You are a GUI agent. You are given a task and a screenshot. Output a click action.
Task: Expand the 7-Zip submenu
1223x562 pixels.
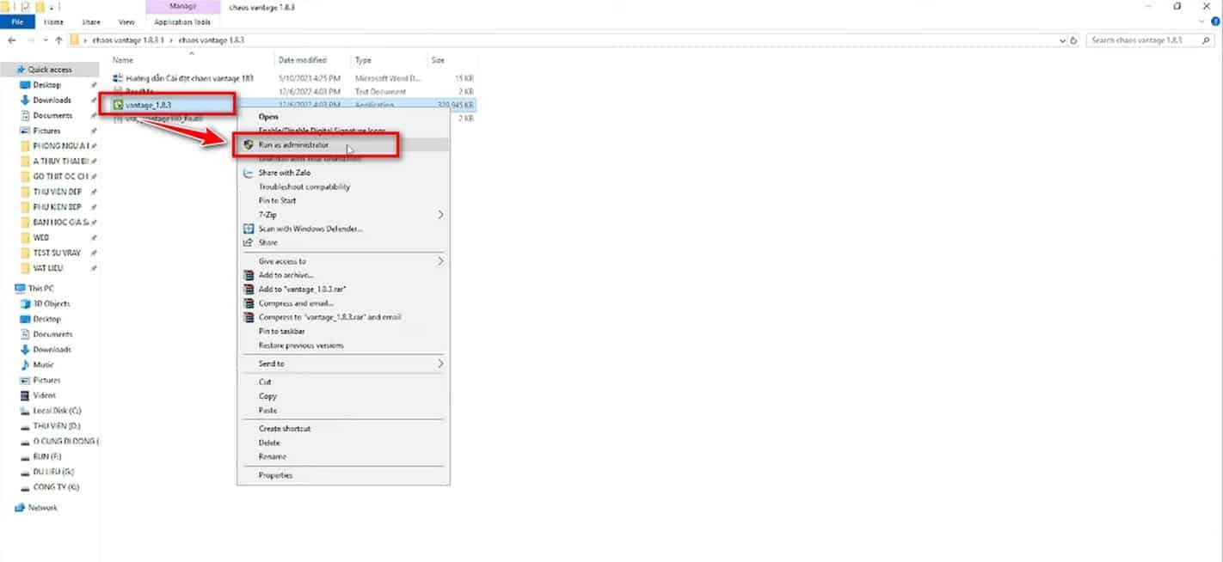pyautogui.click(x=441, y=214)
